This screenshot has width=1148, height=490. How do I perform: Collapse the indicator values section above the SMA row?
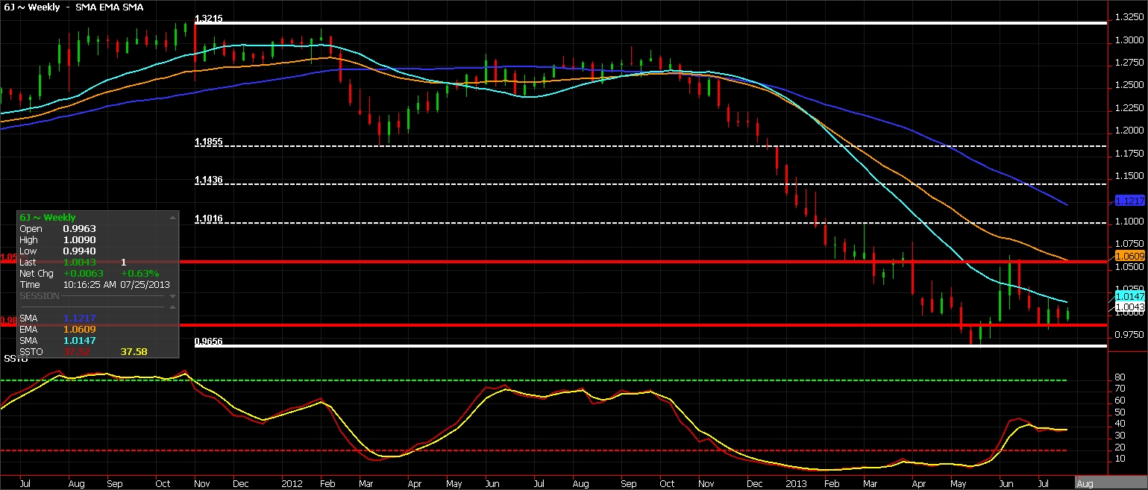click(x=172, y=307)
